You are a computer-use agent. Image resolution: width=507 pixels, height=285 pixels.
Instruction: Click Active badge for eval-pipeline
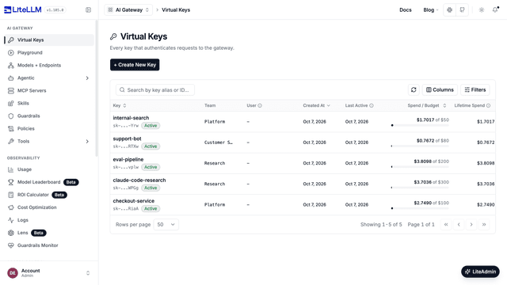tap(151, 167)
